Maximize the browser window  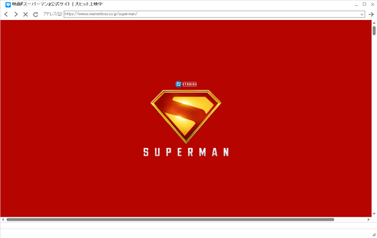click(x=365, y=4)
